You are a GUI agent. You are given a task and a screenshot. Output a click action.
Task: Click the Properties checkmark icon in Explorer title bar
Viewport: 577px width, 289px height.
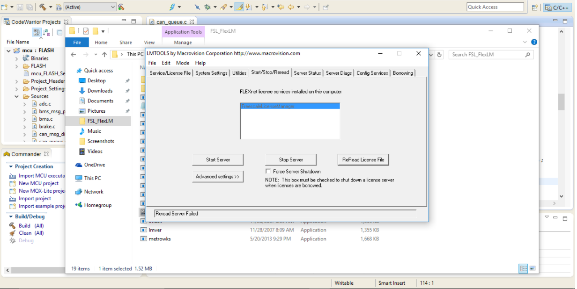(86, 31)
